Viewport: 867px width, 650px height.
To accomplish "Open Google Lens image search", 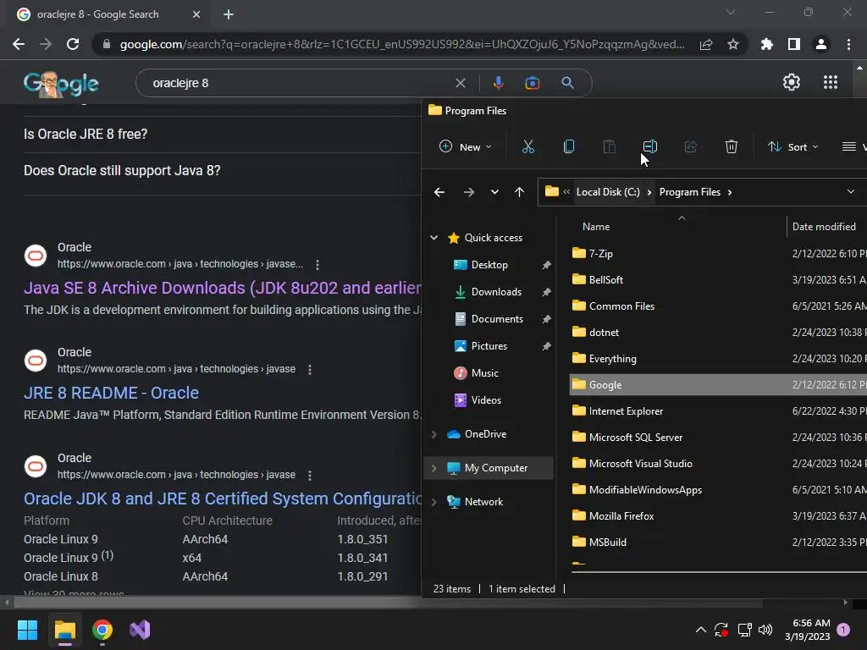I will pyautogui.click(x=532, y=83).
